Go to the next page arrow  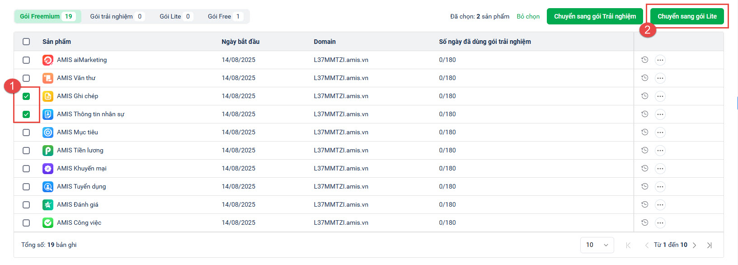tap(695, 245)
